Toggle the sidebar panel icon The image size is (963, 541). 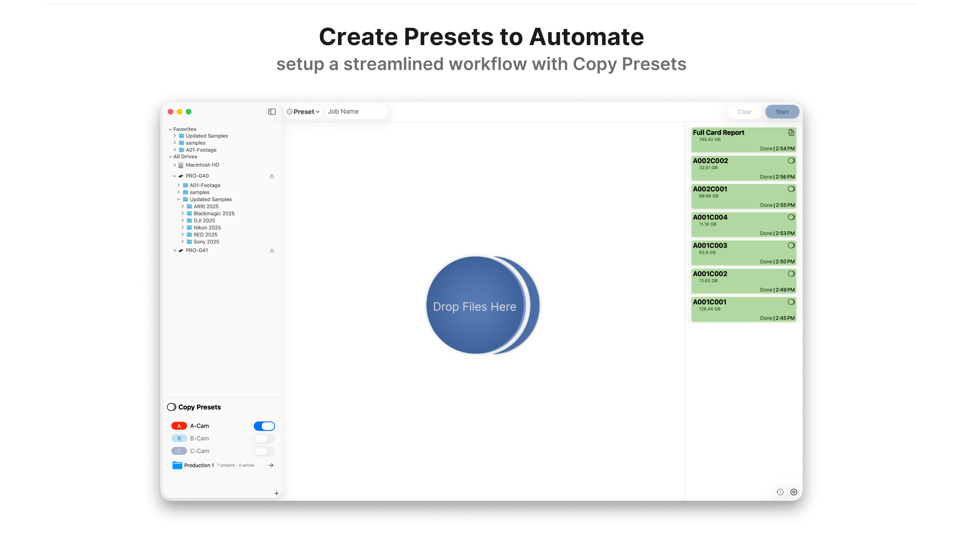(272, 112)
